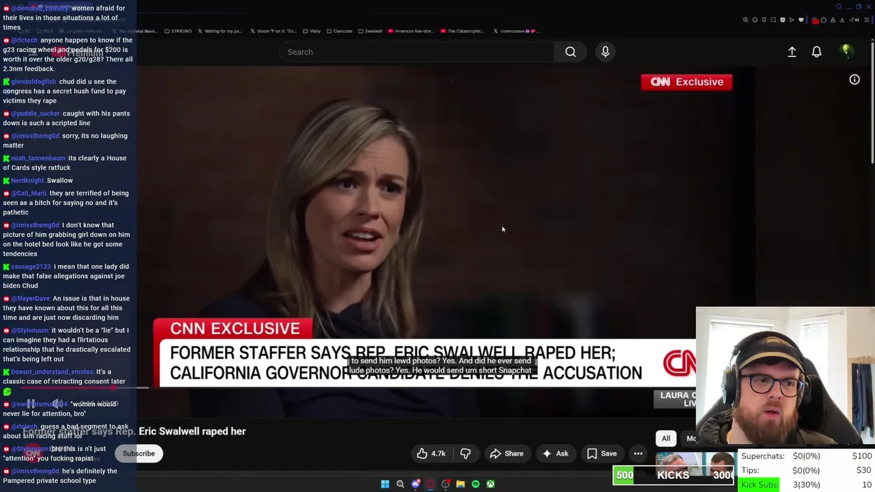This screenshot has width=875, height=492.
Task: Open Discord from taskbar
Action: [415, 484]
